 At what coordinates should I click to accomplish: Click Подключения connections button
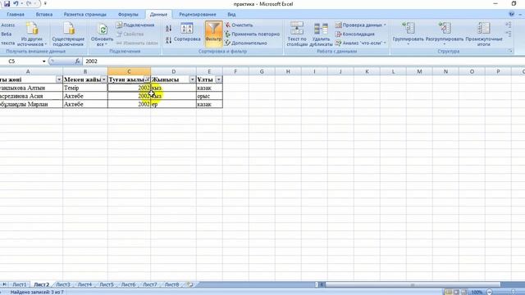click(135, 25)
